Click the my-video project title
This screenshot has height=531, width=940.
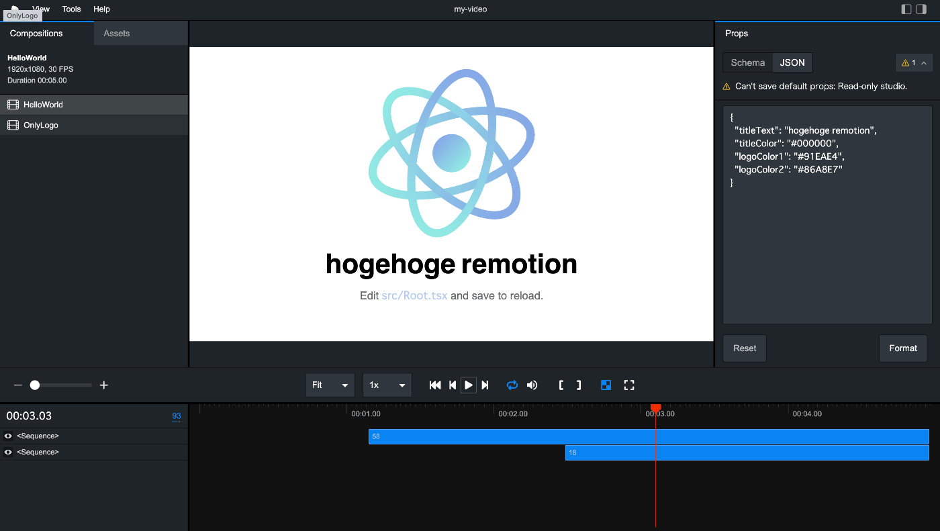(x=470, y=9)
